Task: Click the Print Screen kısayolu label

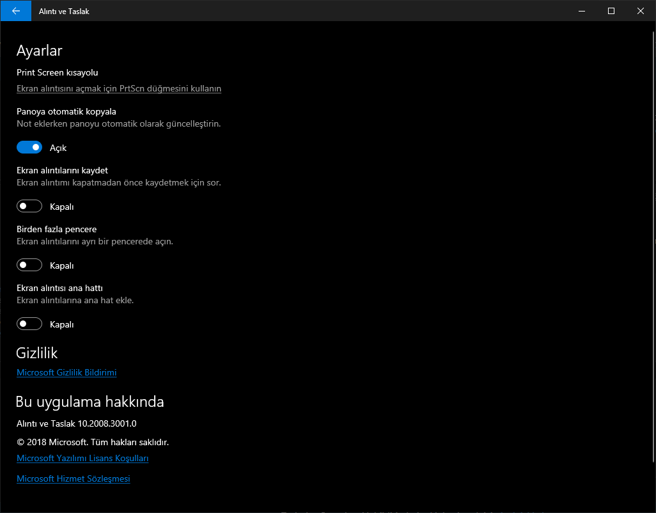Action: [58, 72]
